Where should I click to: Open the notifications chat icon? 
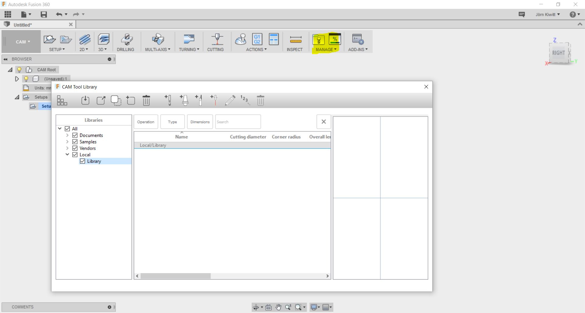522,14
